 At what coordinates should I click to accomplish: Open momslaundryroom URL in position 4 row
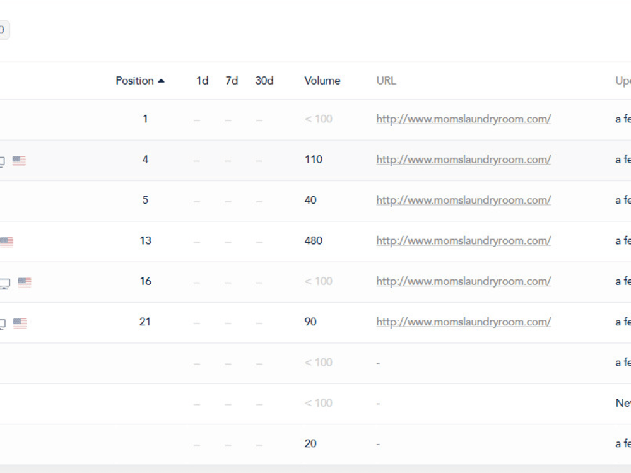tap(463, 160)
